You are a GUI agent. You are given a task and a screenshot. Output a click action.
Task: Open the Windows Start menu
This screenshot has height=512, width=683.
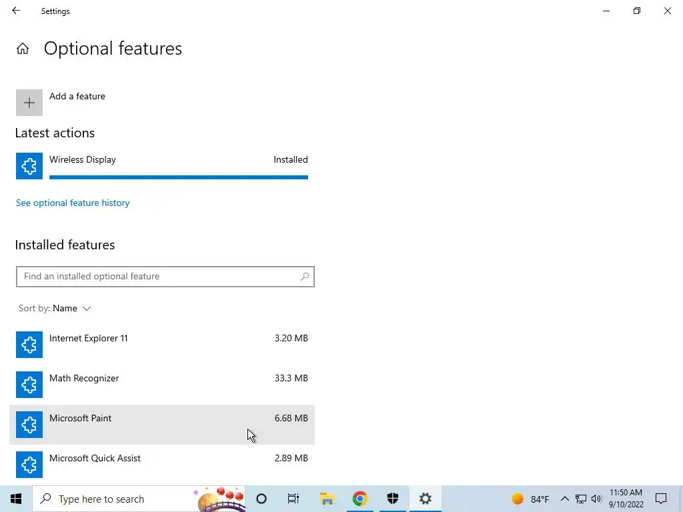click(x=16, y=499)
